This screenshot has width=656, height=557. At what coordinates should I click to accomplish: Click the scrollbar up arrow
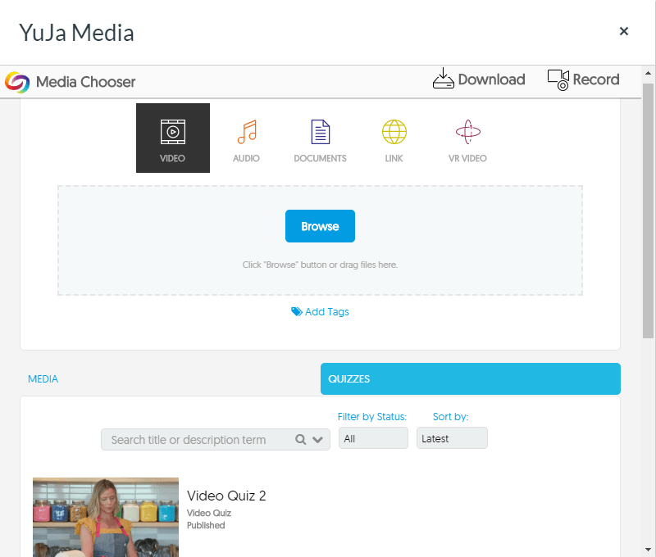coord(648,73)
